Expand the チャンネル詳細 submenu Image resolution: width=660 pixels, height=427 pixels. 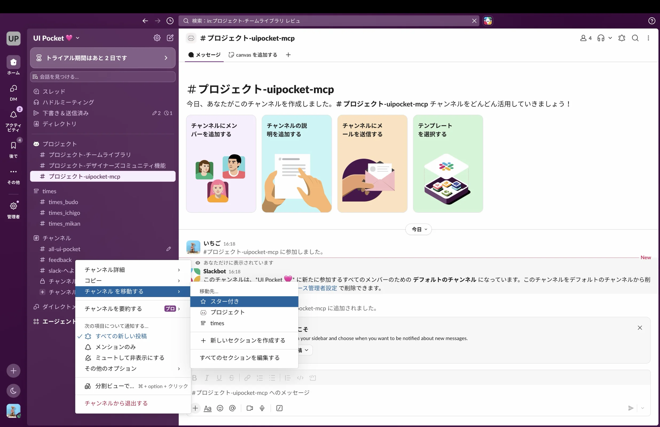(x=133, y=270)
